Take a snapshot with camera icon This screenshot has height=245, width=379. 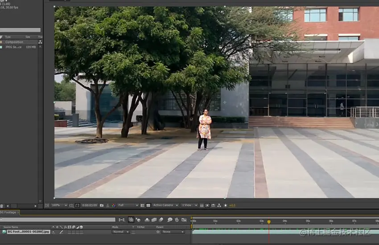coord(102,205)
